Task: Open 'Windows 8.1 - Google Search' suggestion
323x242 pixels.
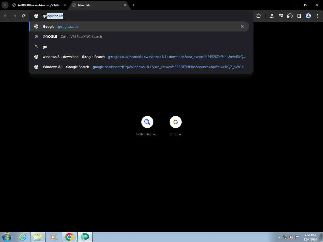Action: (139, 67)
